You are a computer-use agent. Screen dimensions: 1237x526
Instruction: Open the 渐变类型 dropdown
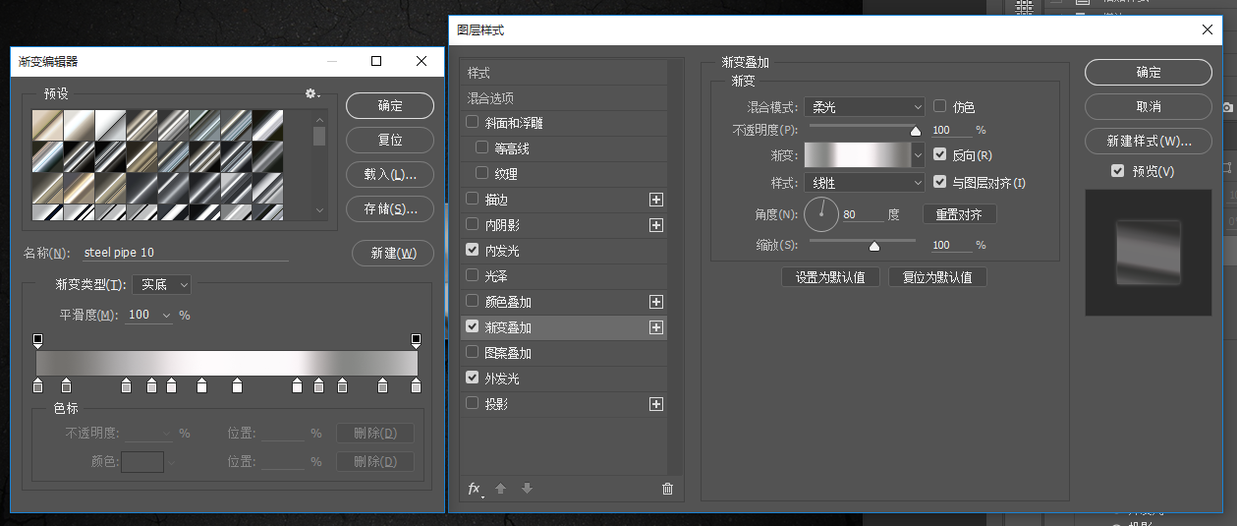161,285
